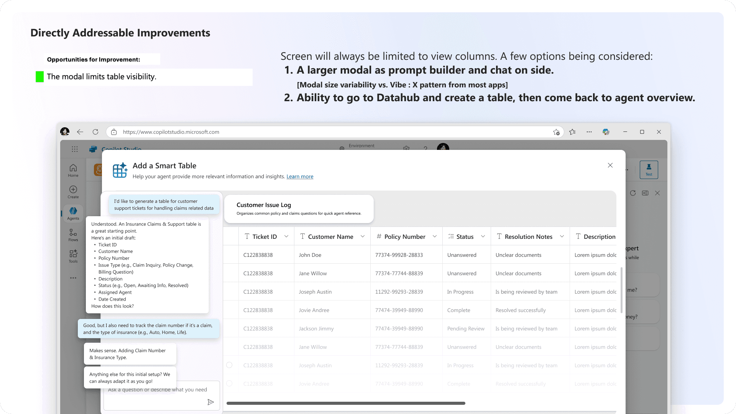The height and width of the screenshot is (414, 736).
Task: Select the radio button on Joseph Austin row
Action: pos(229,365)
